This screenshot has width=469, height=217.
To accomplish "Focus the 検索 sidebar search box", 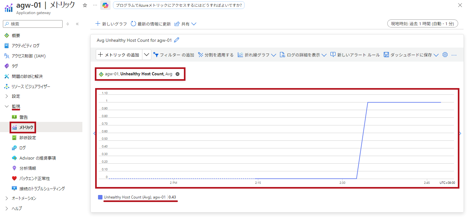I will (x=33, y=24).
